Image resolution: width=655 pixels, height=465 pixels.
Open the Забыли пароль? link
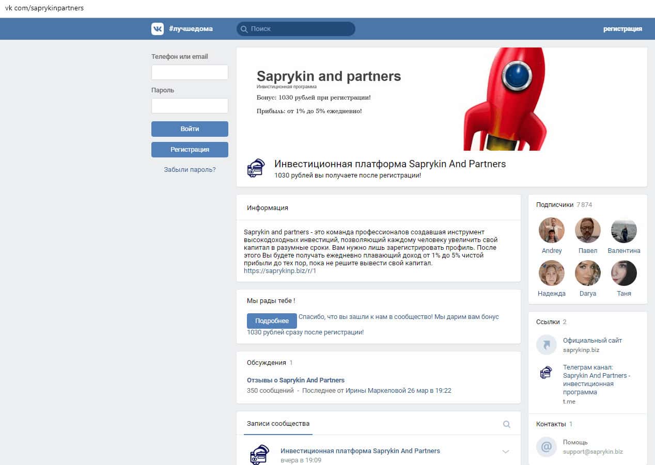click(x=190, y=169)
